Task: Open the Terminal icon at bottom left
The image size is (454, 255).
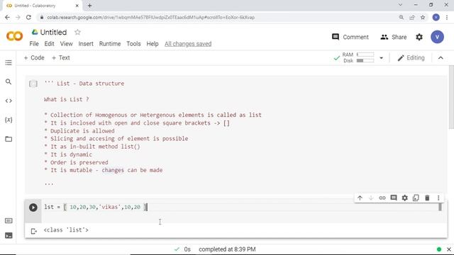Action: (x=9, y=235)
